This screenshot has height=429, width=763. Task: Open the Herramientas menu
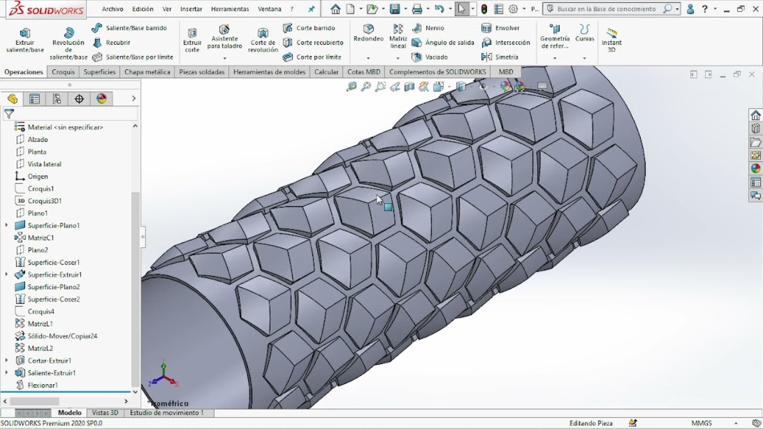[230, 9]
